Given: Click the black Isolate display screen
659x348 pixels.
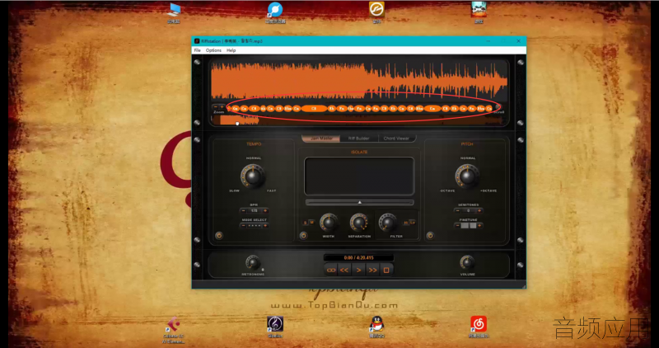Looking at the screenshot, I should [359, 176].
